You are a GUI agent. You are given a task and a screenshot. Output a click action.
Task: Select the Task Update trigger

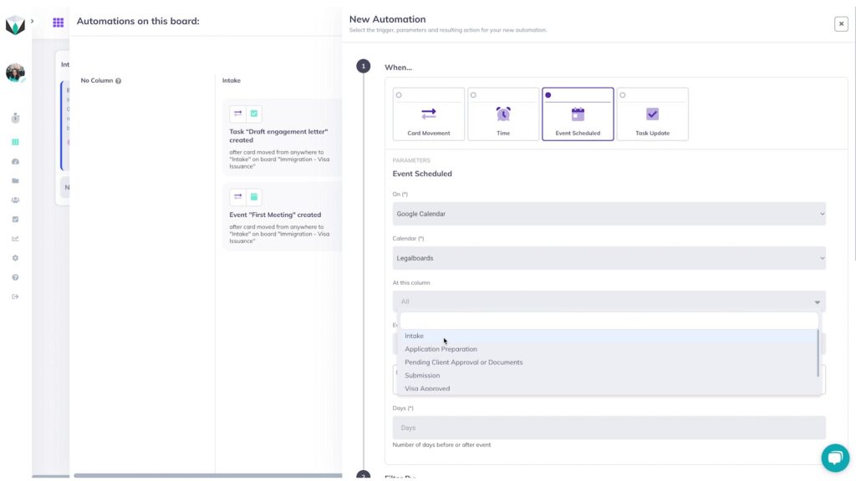[x=652, y=114]
